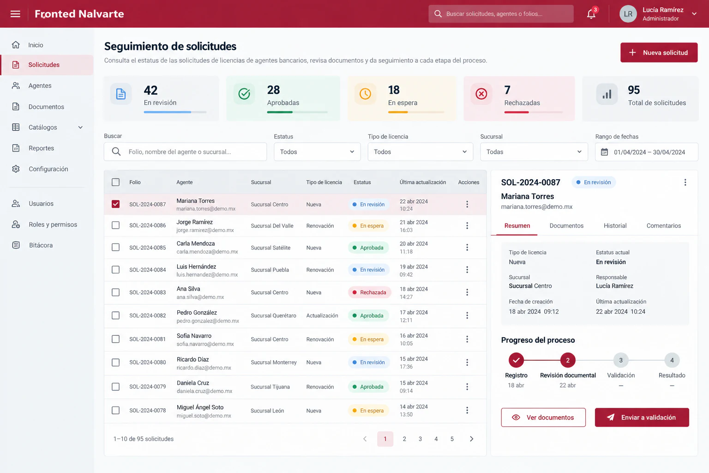Open the Sucursal filter dropdown

[x=534, y=152]
